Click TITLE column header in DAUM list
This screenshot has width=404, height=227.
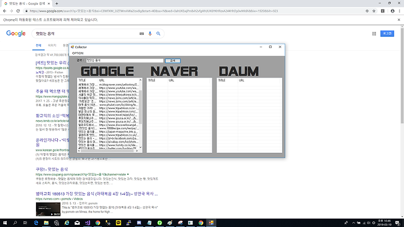click(227, 80)
